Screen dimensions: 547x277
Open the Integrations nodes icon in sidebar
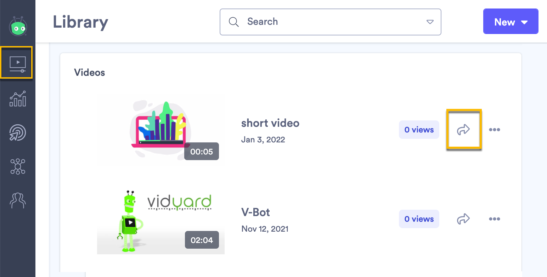tap(18, 166)
